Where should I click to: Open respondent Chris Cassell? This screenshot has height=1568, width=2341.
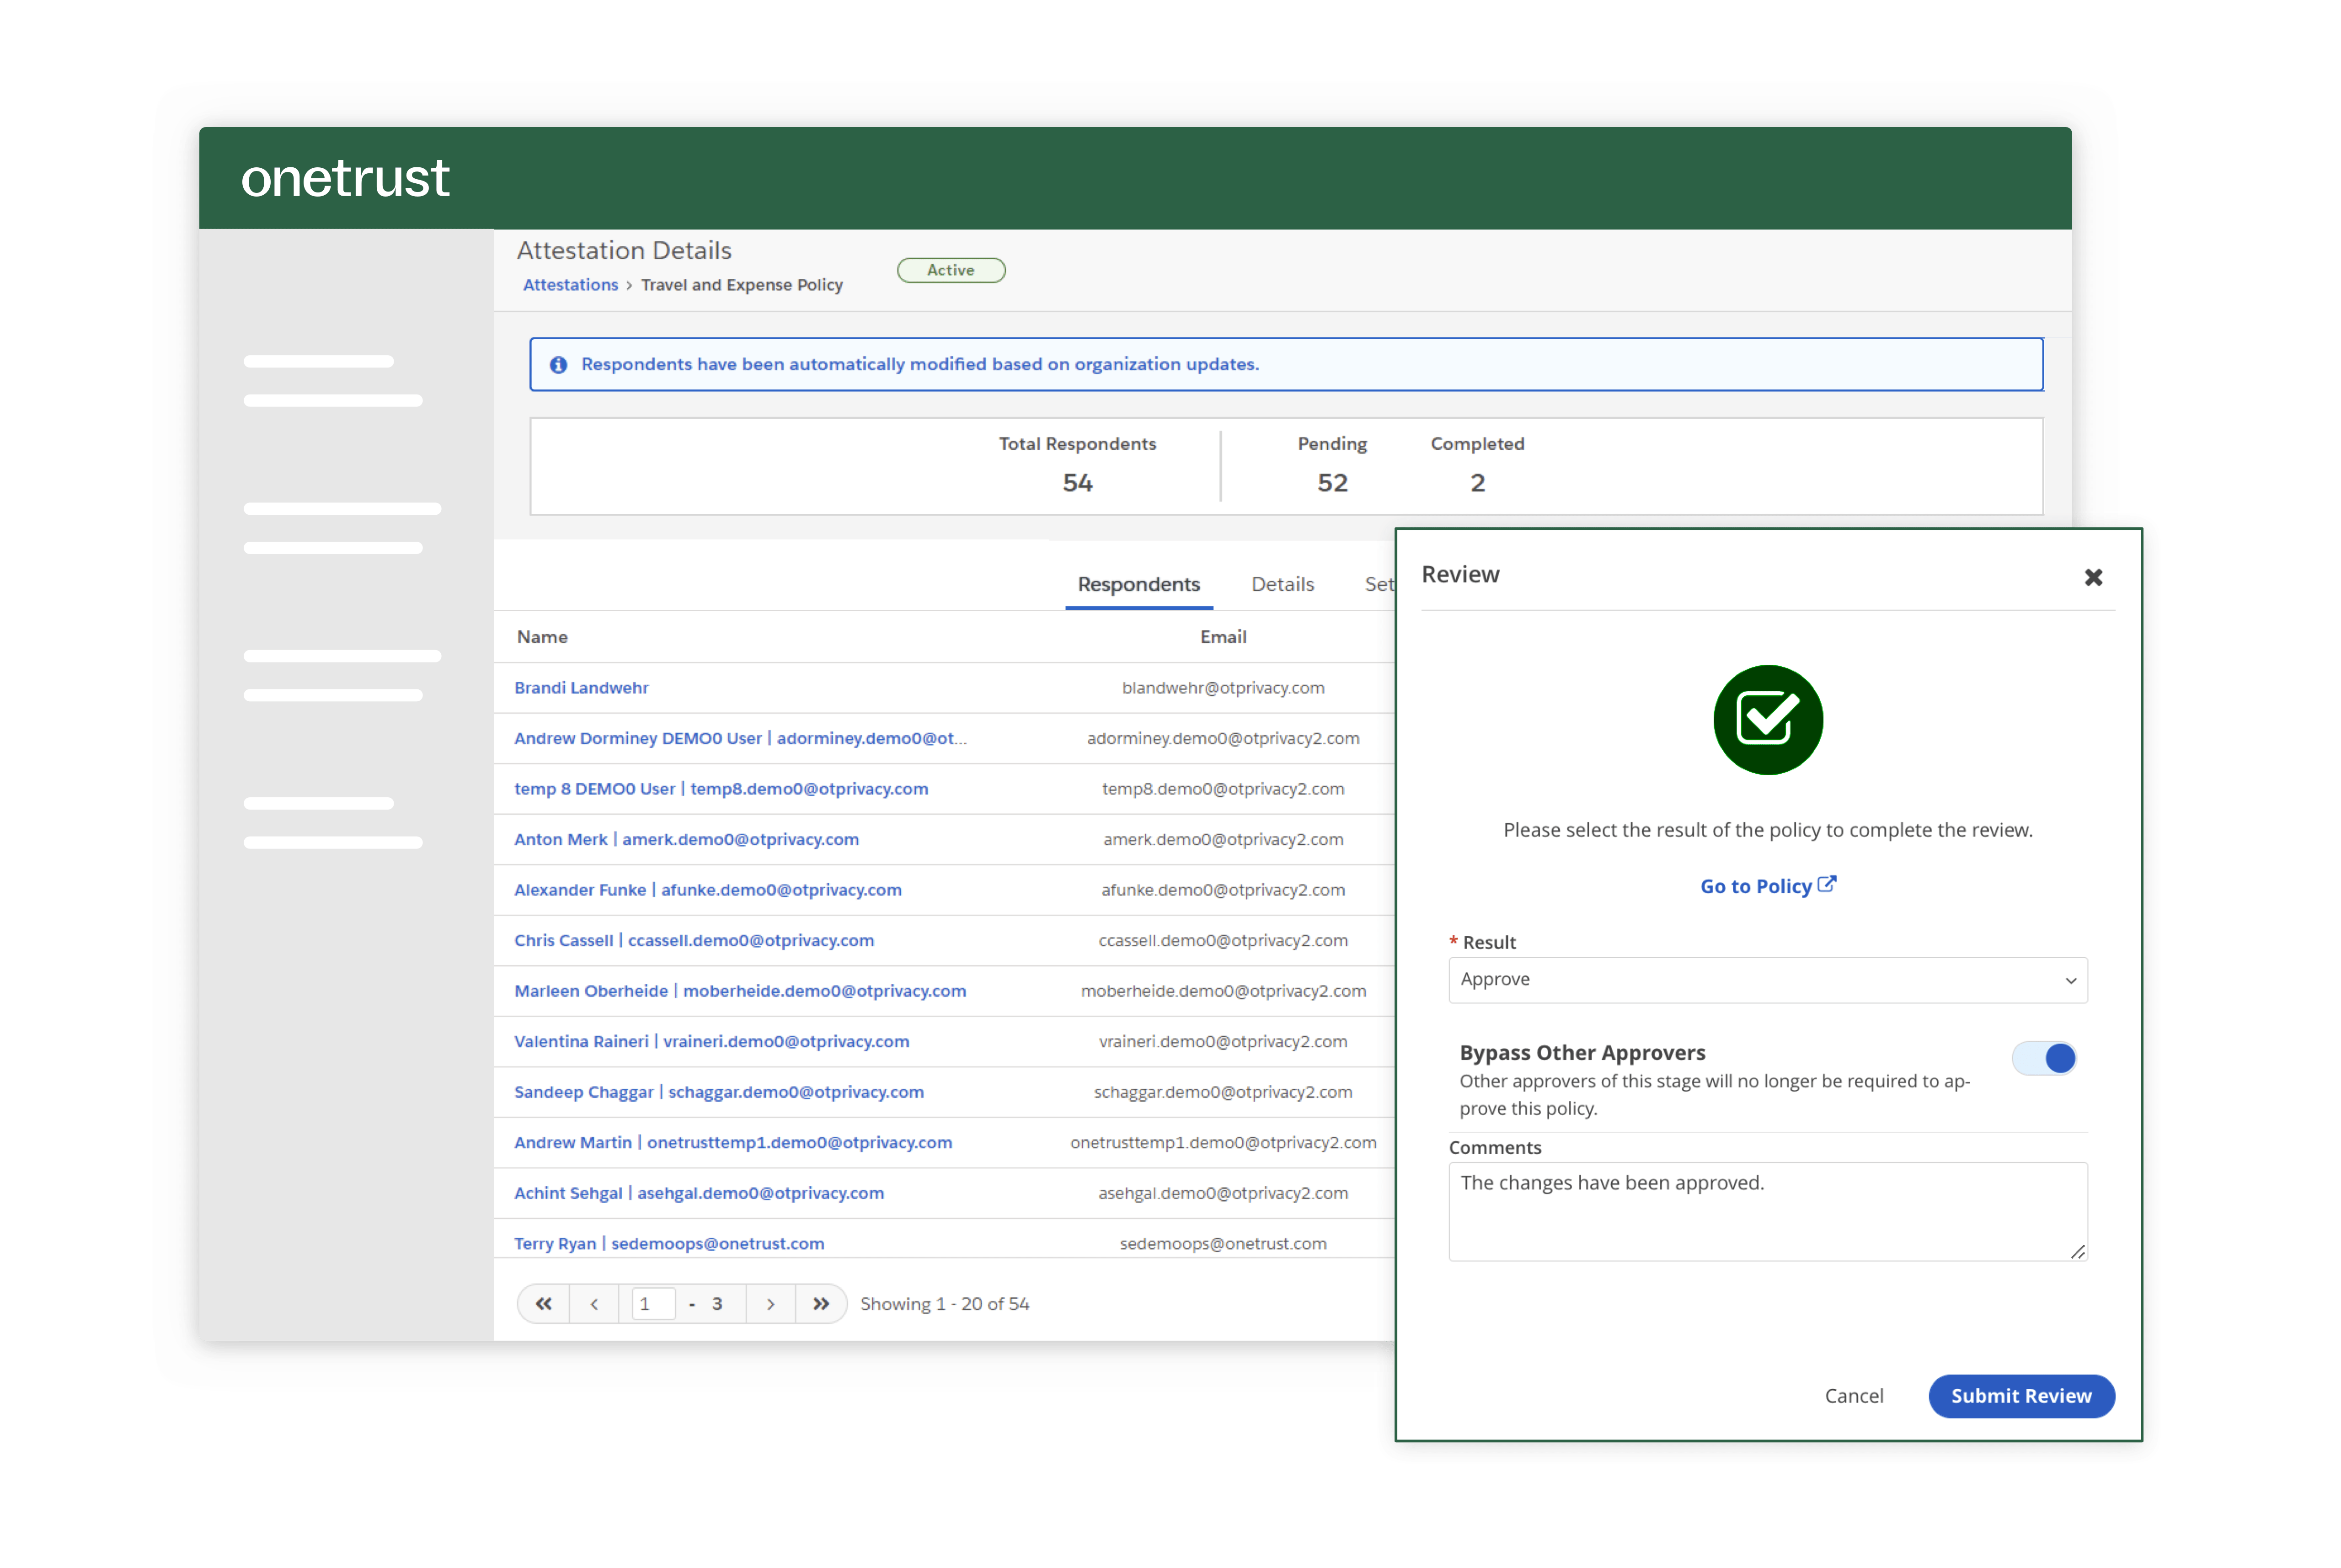pos(694,940)
